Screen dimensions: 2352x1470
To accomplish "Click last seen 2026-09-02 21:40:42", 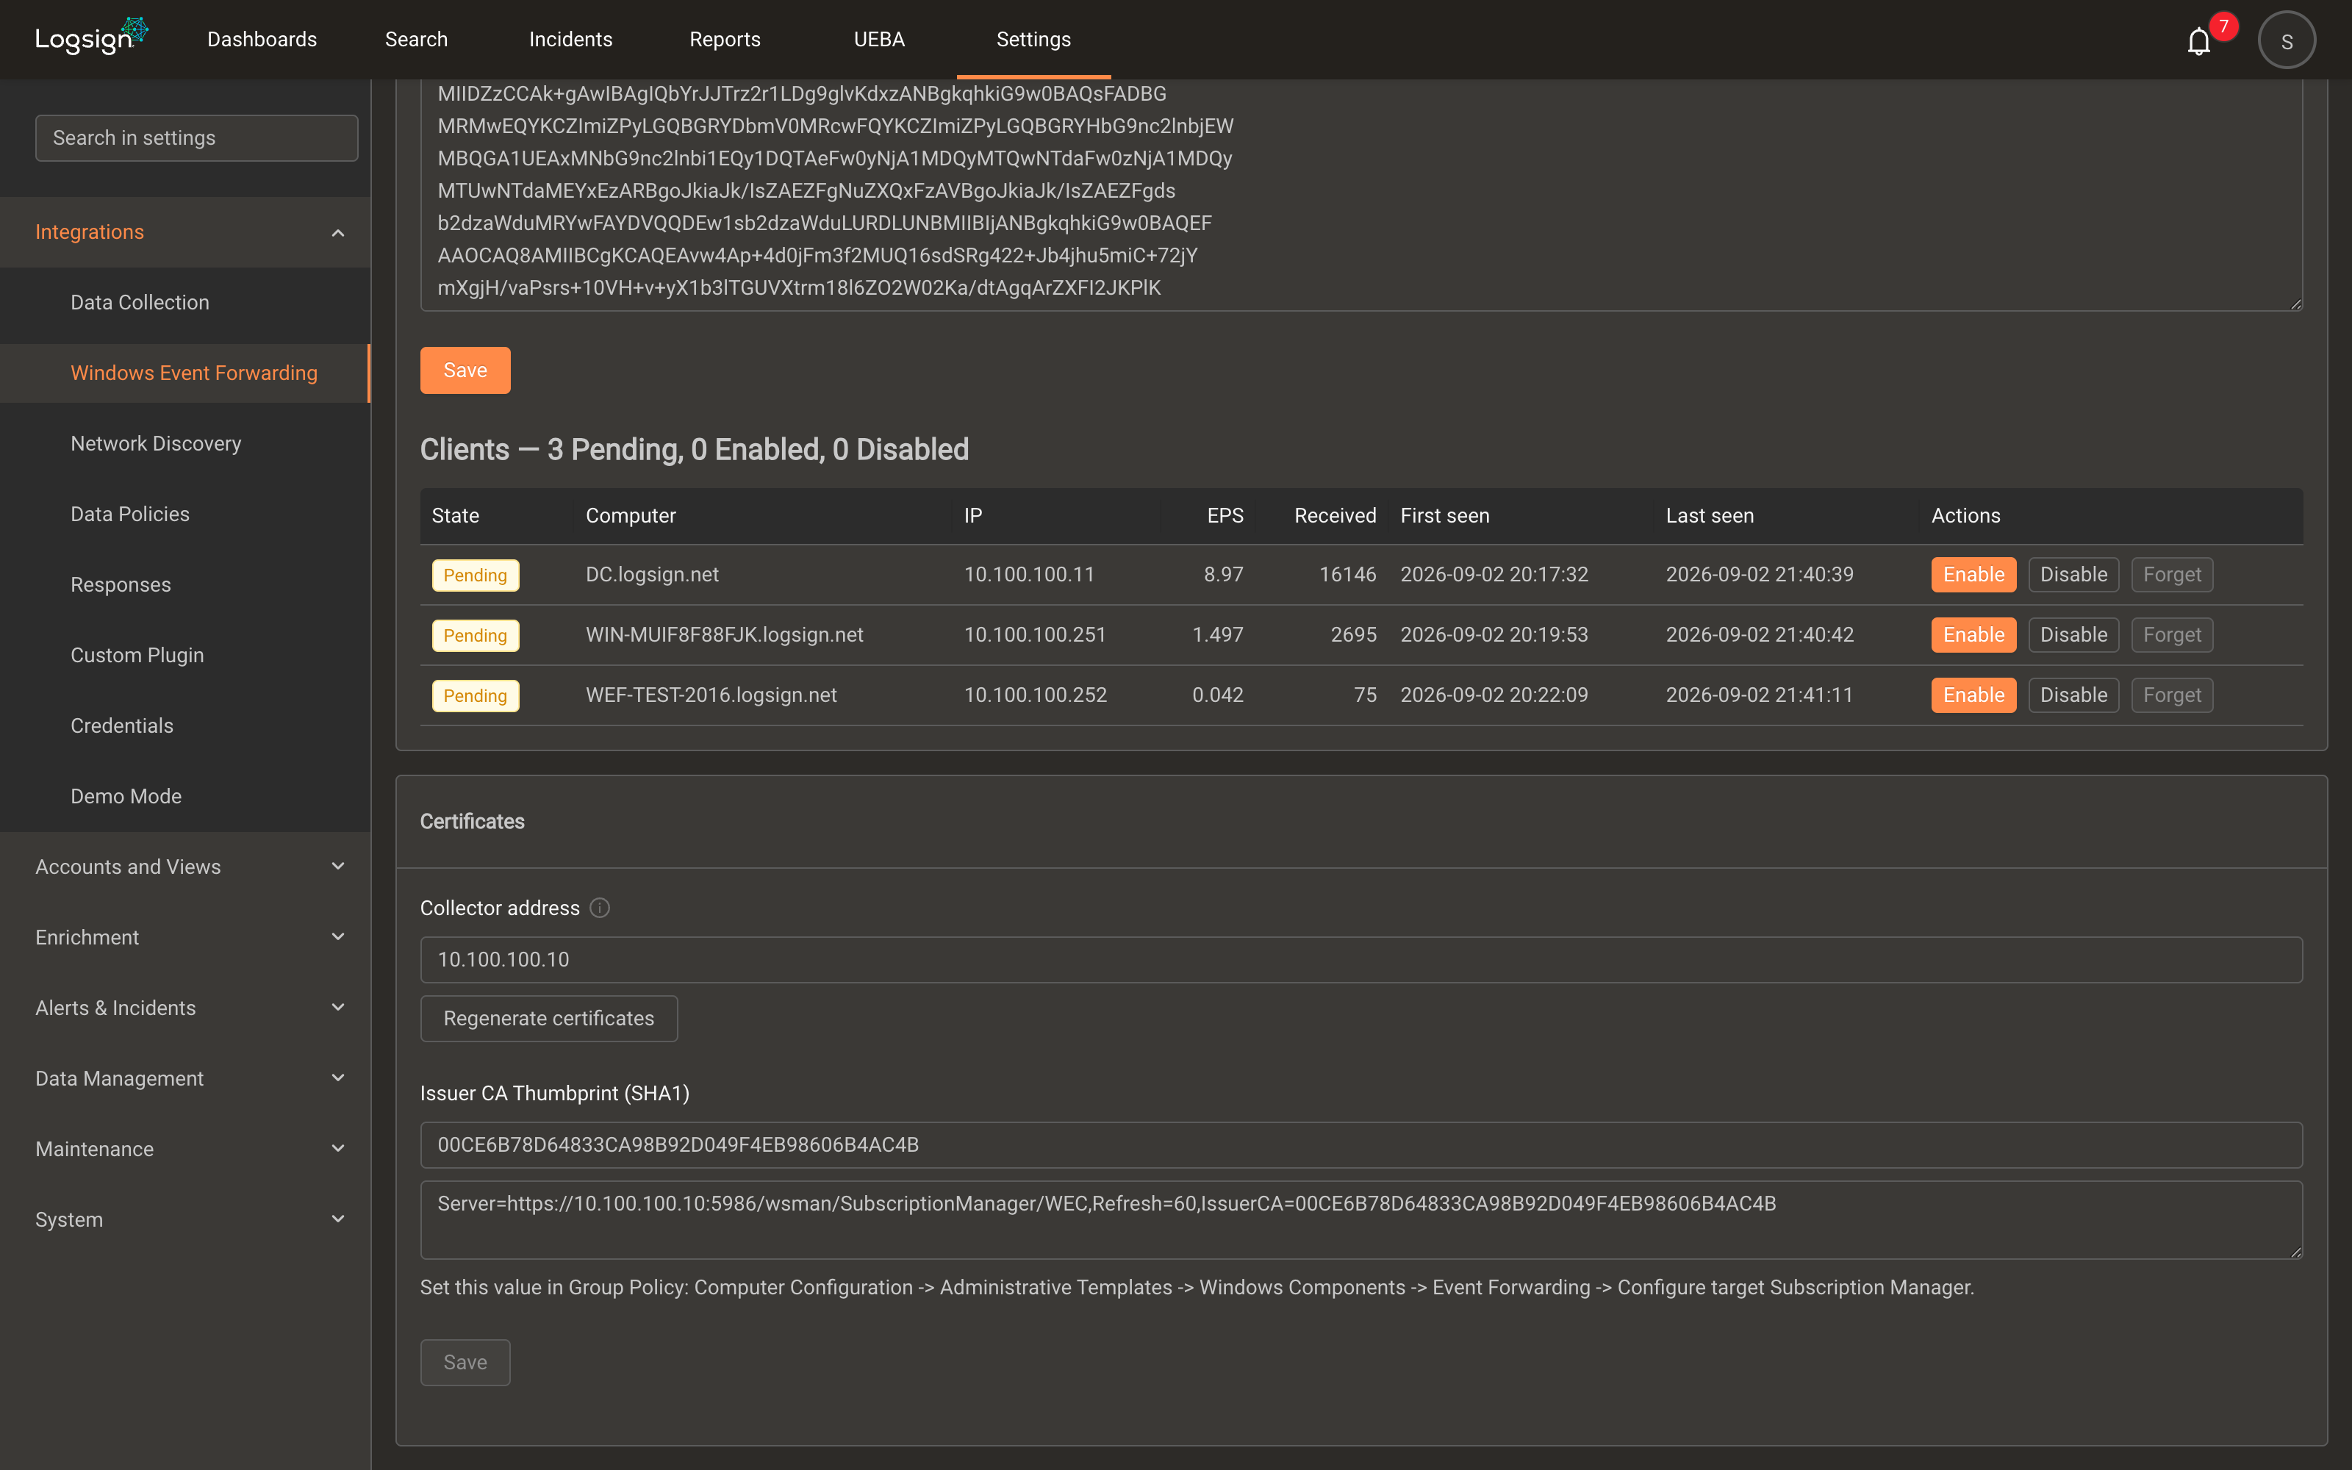I will [1759, 635].
